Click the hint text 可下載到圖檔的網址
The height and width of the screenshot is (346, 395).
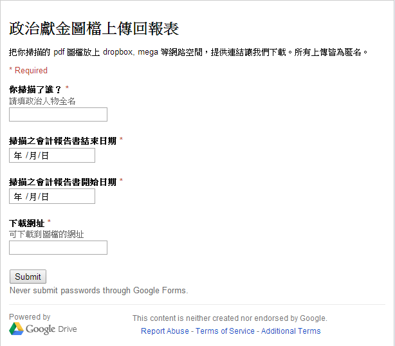tap(46, 235)
